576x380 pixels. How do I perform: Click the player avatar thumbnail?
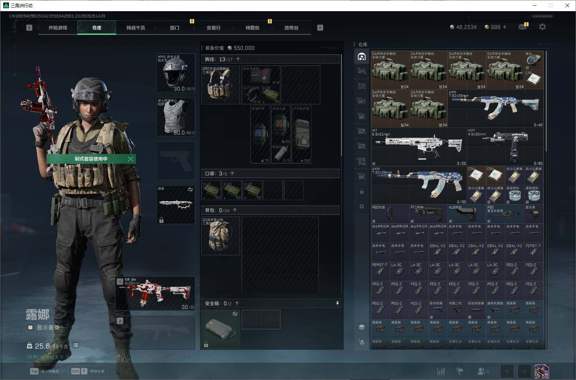coord(541,371)
